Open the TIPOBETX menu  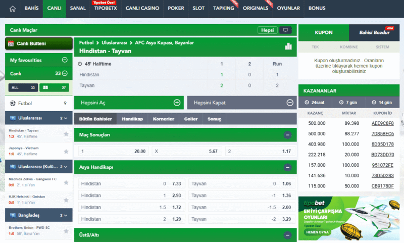[106, 8]
